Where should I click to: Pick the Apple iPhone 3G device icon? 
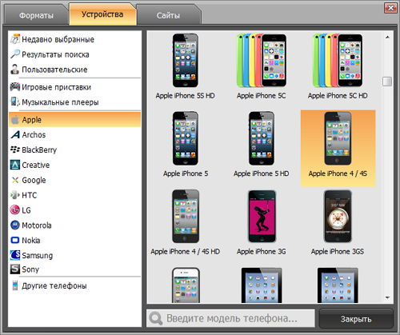point(262,216)
